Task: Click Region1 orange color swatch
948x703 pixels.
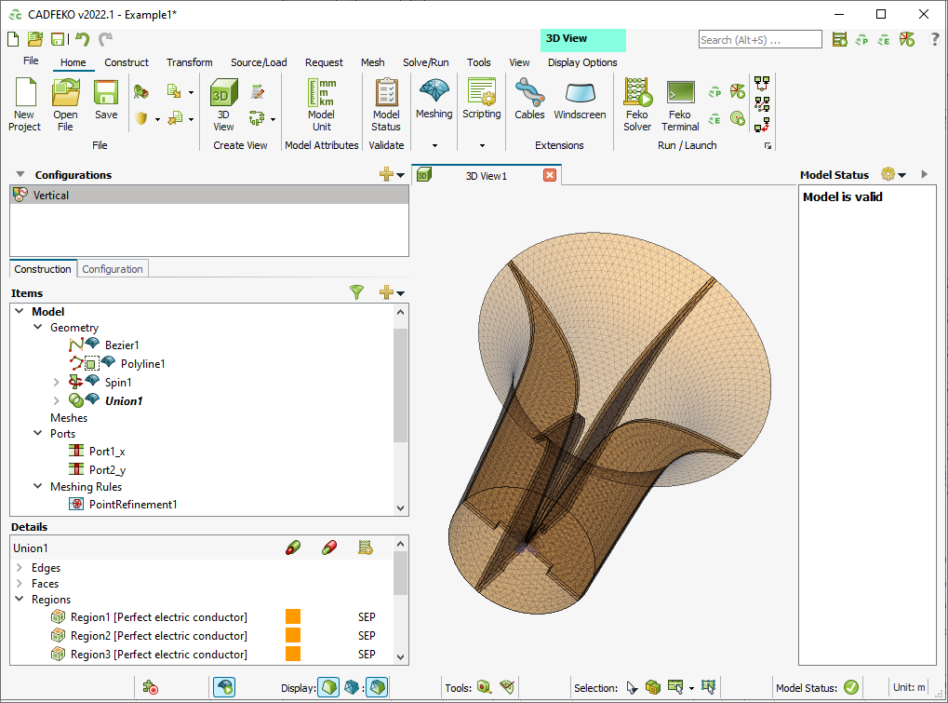Action: (293, 617)
